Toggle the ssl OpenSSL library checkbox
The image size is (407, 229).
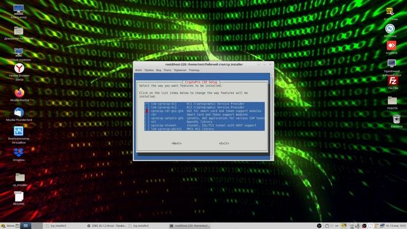click(147, 121)
